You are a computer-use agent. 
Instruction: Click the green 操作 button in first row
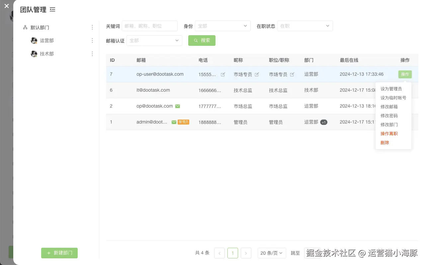click(405, 74)
